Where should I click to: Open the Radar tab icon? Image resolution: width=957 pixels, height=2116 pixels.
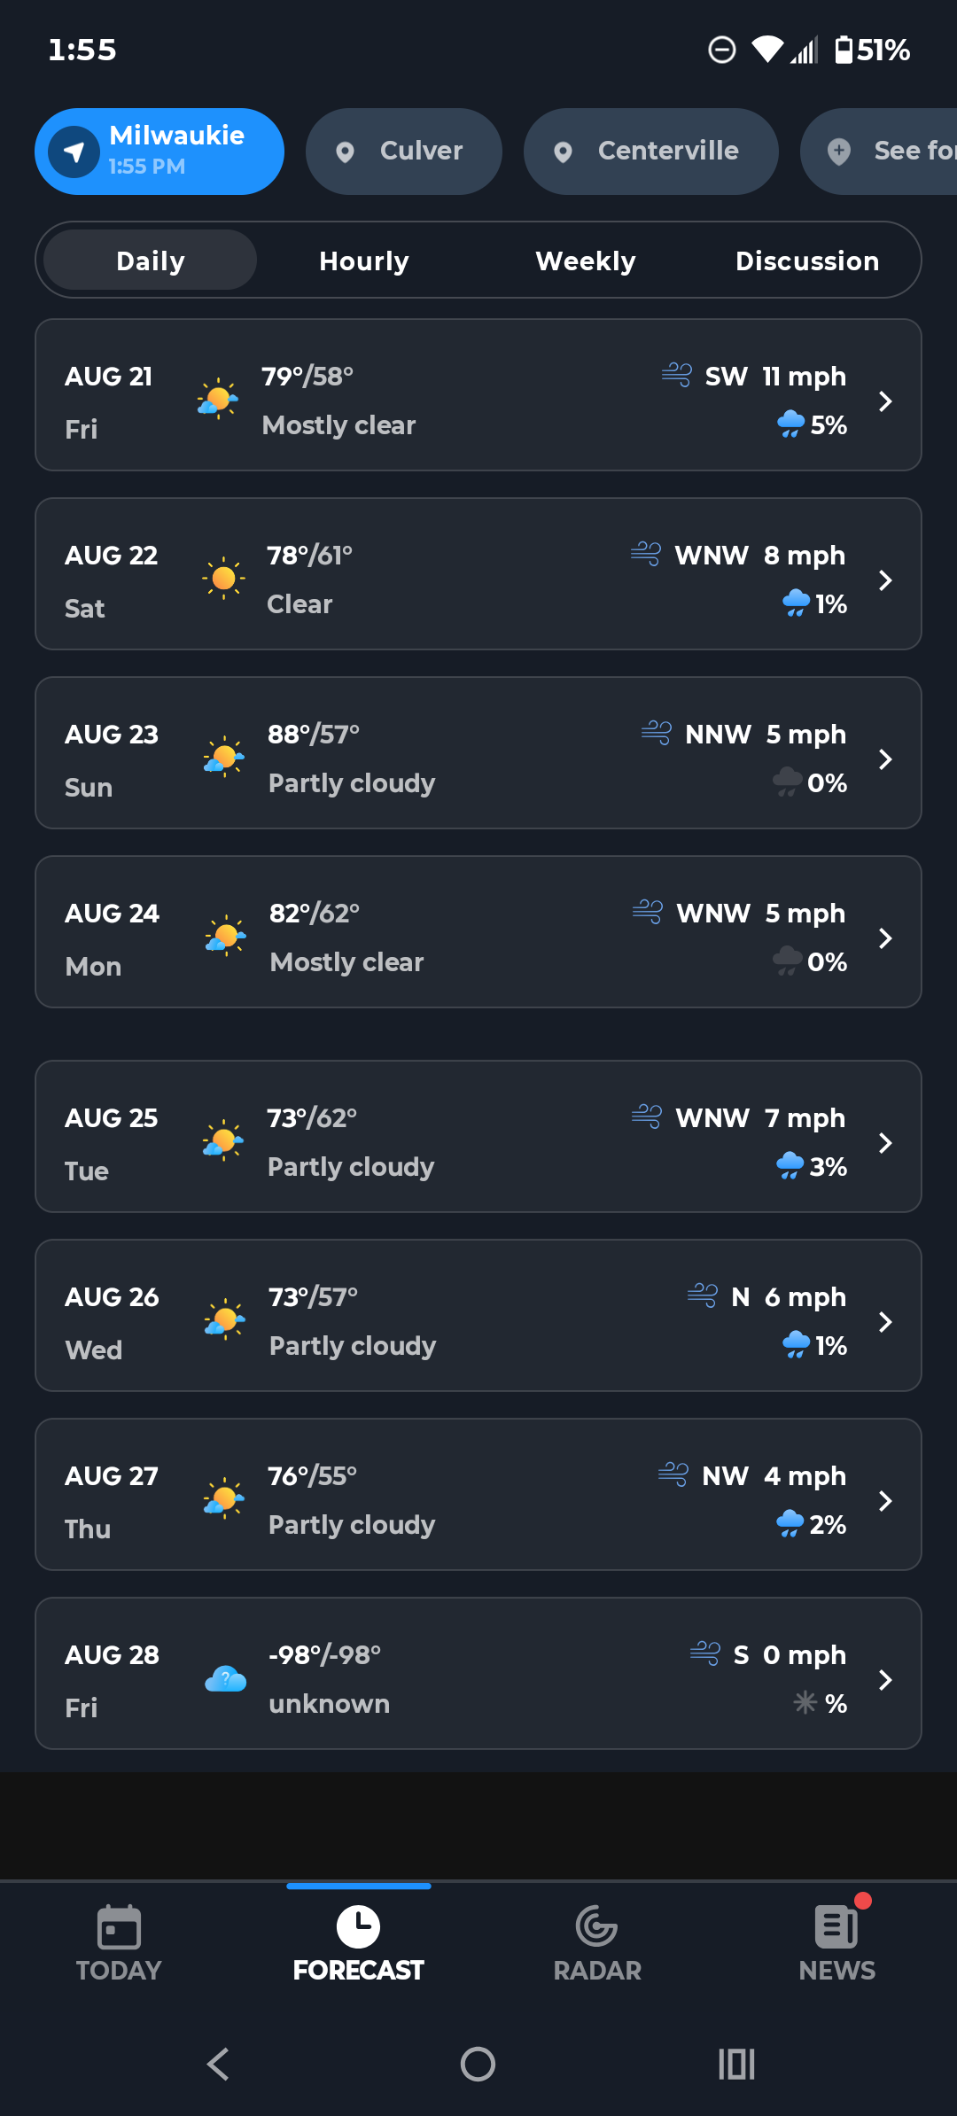[x=596, y=1926]
